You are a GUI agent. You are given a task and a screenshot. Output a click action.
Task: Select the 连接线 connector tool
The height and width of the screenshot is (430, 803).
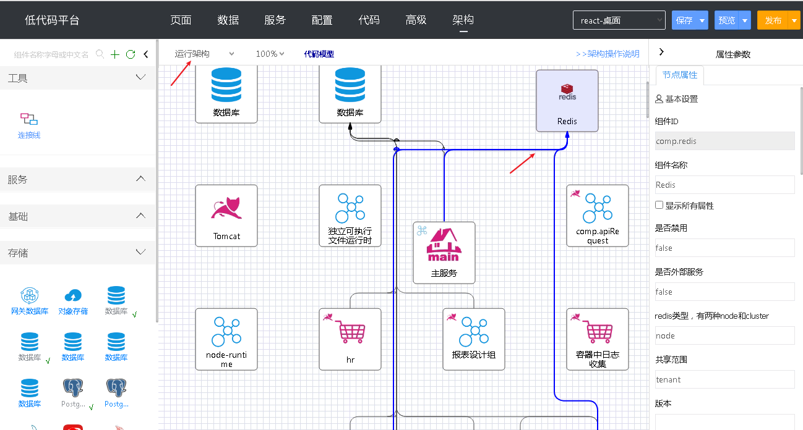(x=29, y=124)
